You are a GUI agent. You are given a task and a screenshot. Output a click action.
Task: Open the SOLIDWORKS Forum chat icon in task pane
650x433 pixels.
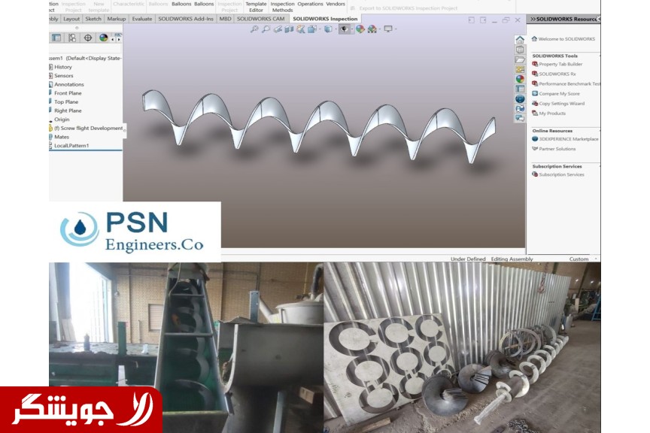tap(520, 118)
